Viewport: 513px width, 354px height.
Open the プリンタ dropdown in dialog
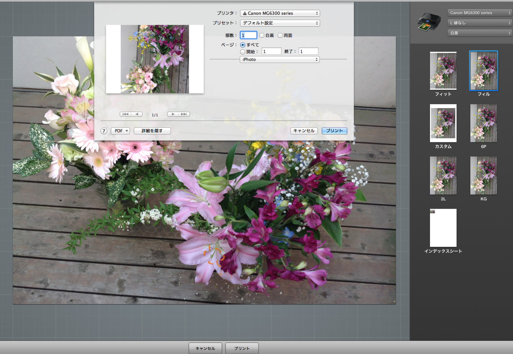280,13
